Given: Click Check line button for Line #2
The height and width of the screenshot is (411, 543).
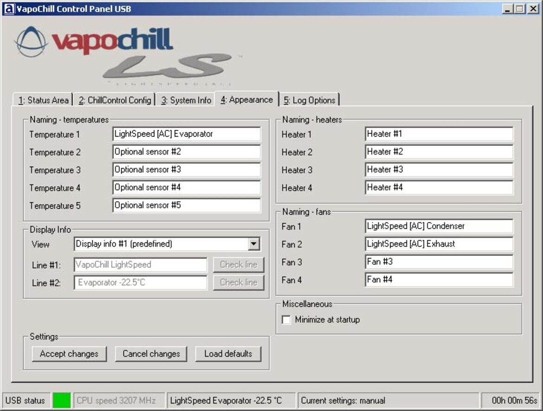Looking at the screenshot, I should click(x=239, y=282).
